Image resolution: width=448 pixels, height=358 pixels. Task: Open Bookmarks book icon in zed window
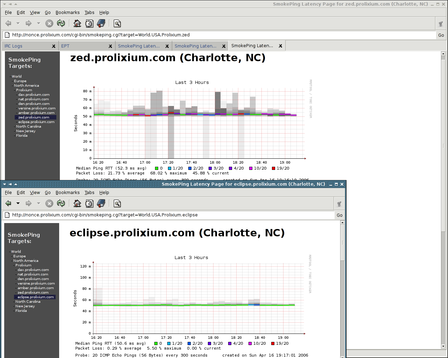101,23
